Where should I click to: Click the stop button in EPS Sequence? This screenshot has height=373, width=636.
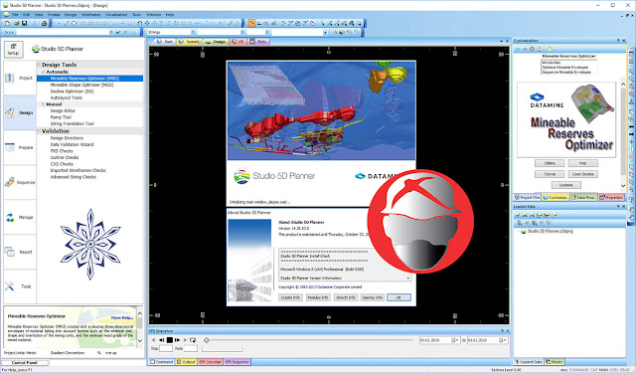(170, 340)
